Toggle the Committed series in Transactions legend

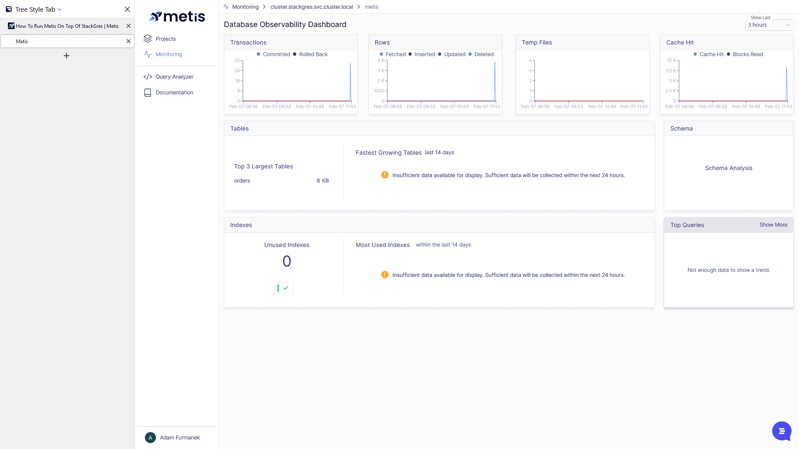pos(273,54)
